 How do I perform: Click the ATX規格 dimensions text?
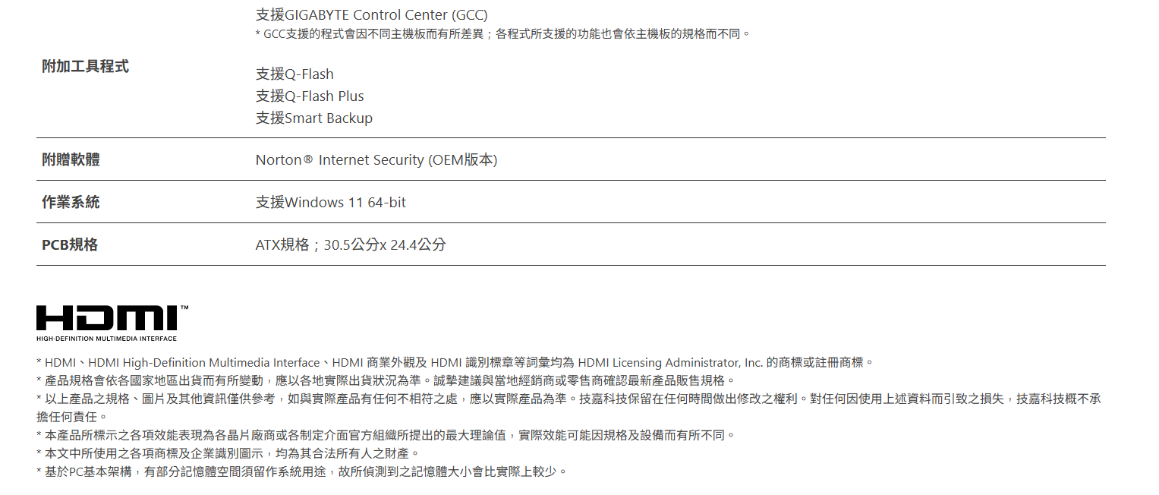(351, 245)
